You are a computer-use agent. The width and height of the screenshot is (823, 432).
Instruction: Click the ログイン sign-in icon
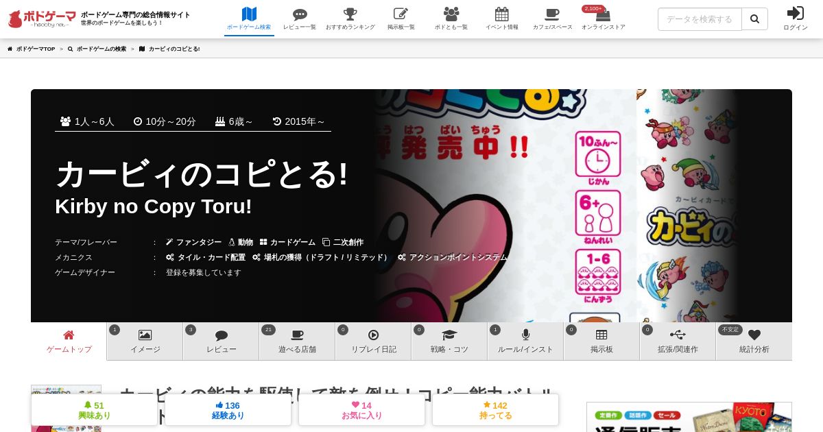tap(796, 13)
